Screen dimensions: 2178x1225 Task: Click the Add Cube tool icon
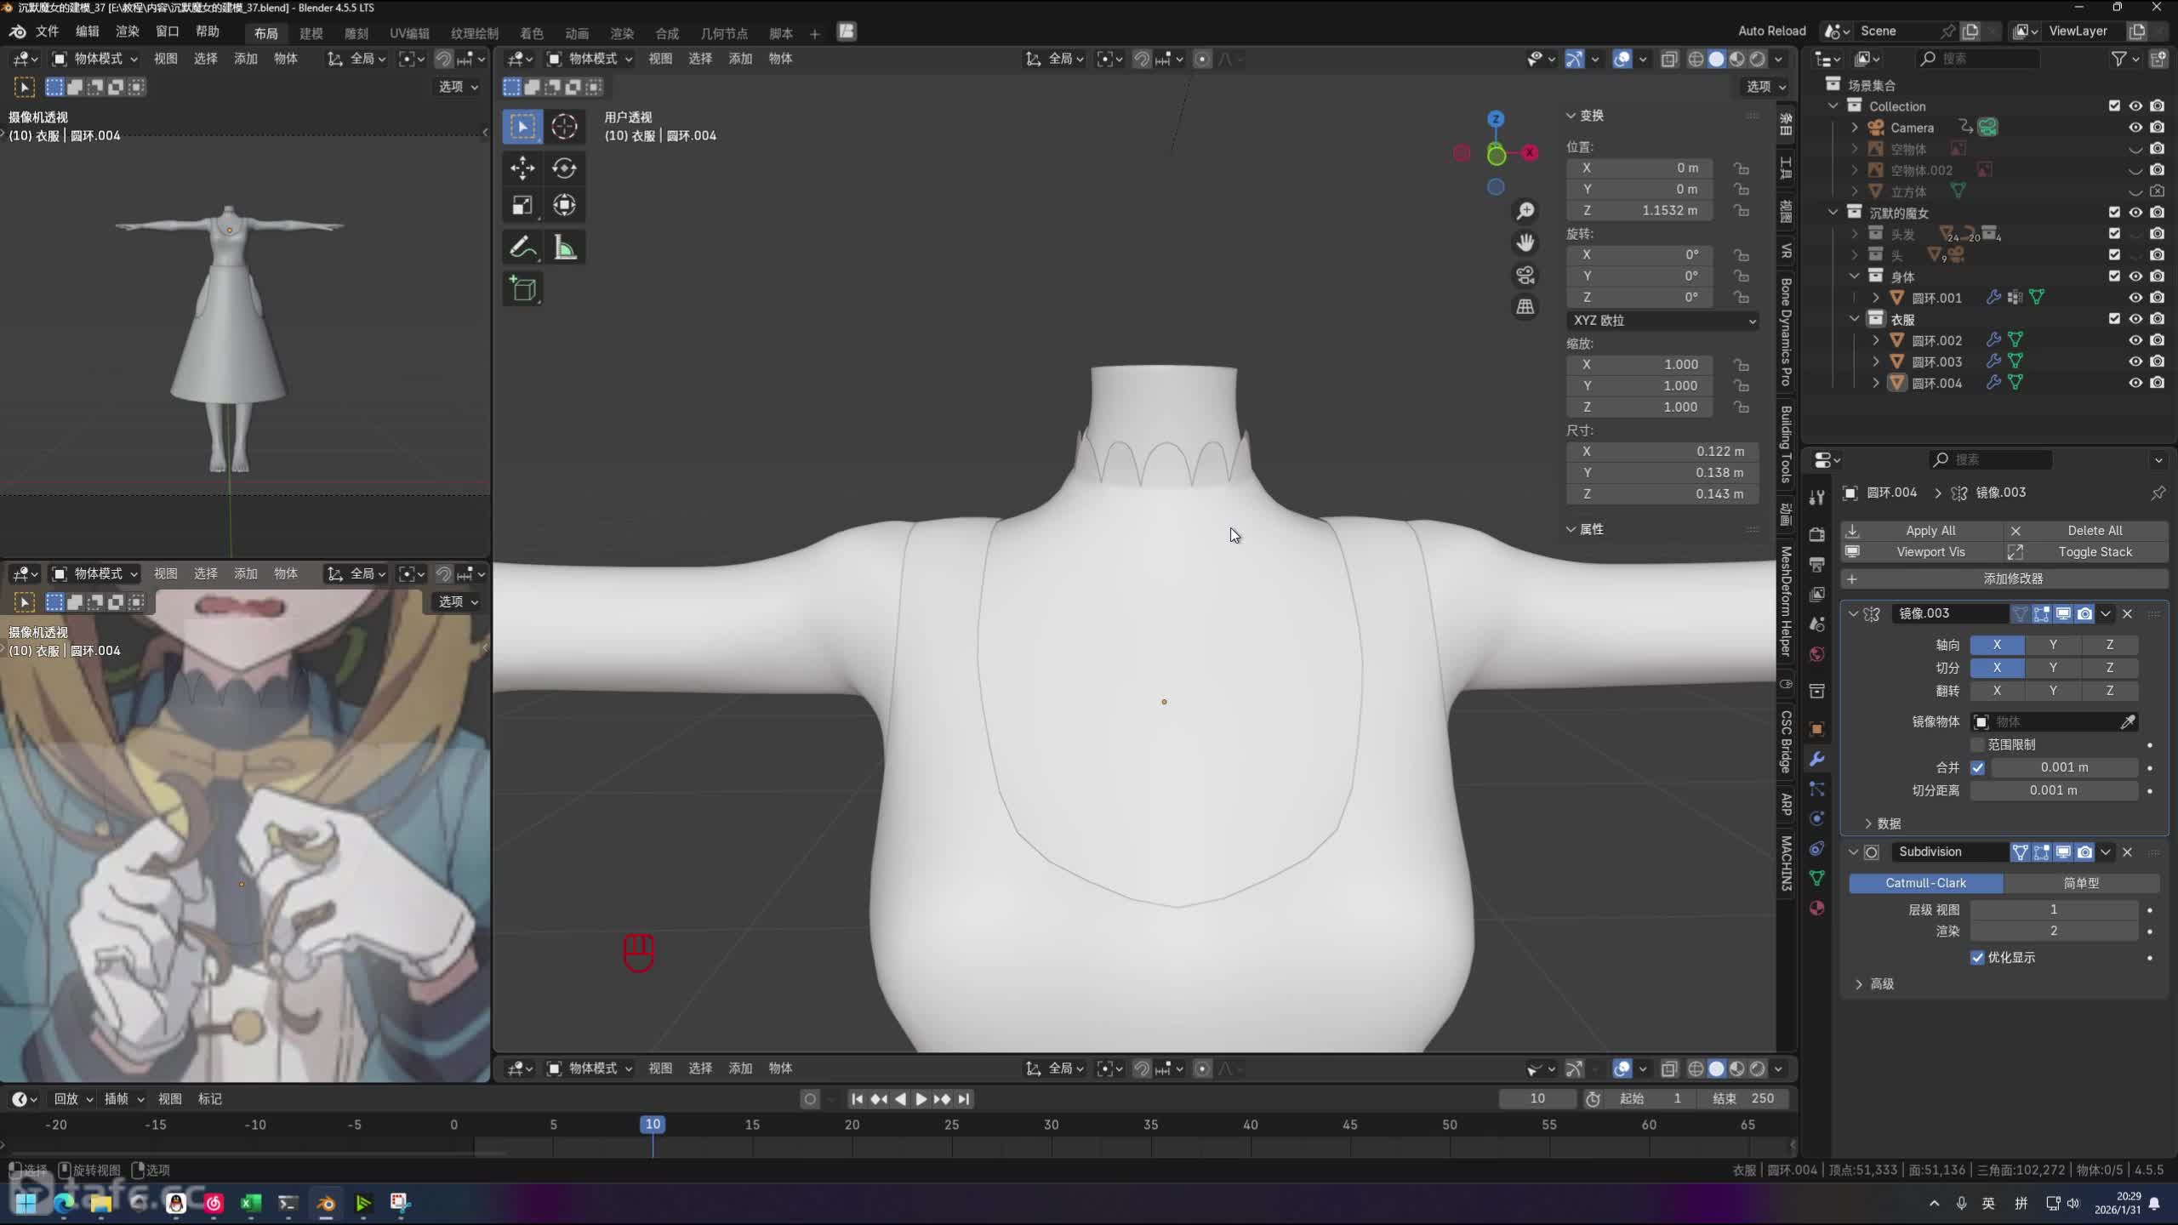pos(522,289)
